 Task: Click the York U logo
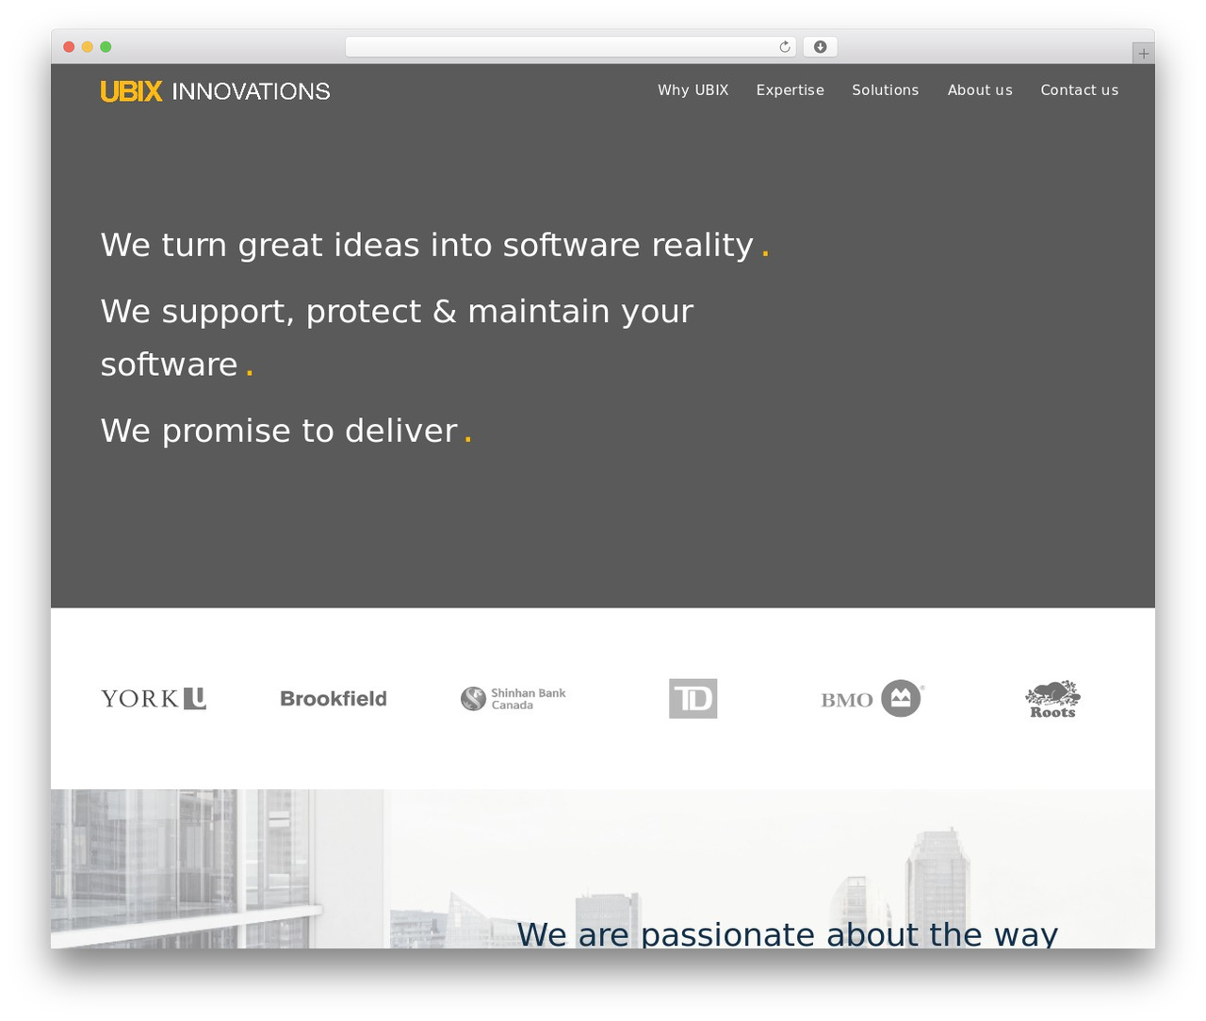(154, 699)
